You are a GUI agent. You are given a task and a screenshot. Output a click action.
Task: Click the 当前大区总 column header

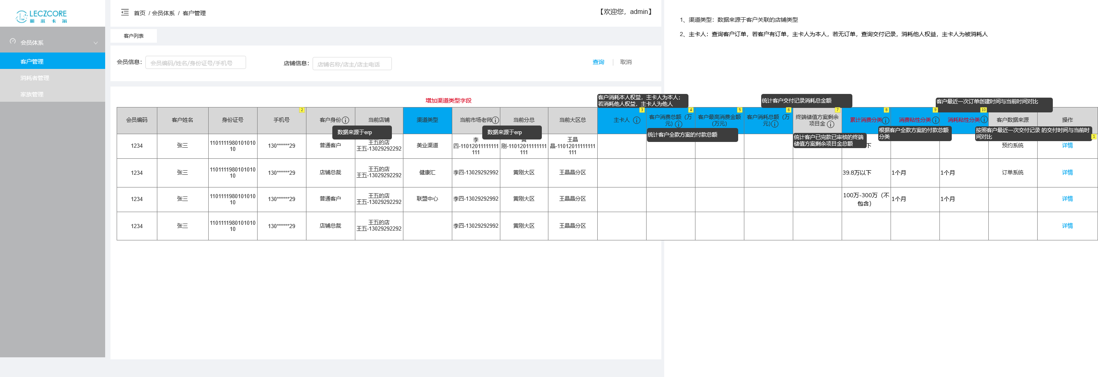point(573,121)
